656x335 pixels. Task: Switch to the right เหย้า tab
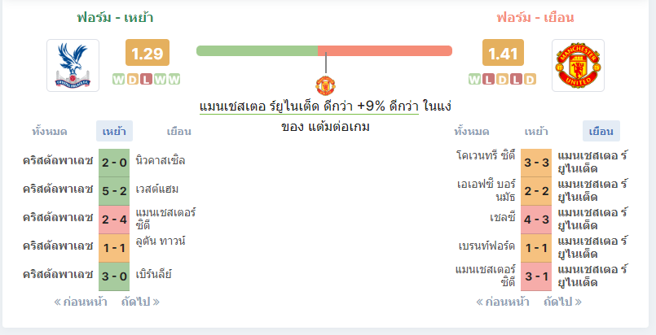point(536,132)
